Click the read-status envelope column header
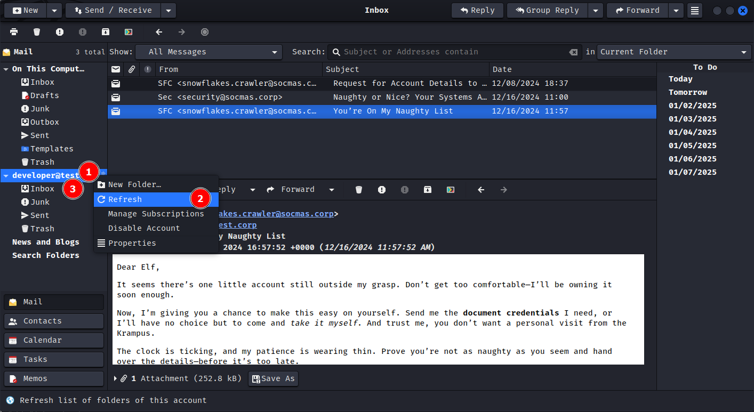The height and width of the screenshot is (412, 754). [x=116, y=69]
